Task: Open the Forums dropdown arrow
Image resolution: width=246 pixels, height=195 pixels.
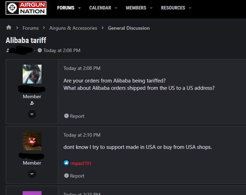Action: click(x=80, y=8)
